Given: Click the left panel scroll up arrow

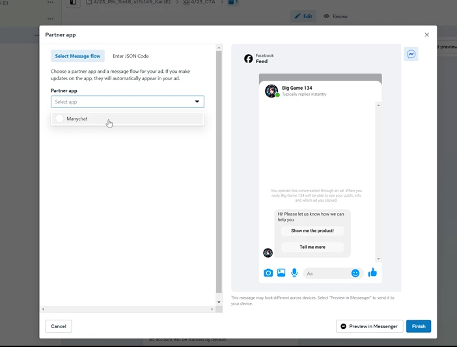Looking at the screenshot, I should 219,48.
